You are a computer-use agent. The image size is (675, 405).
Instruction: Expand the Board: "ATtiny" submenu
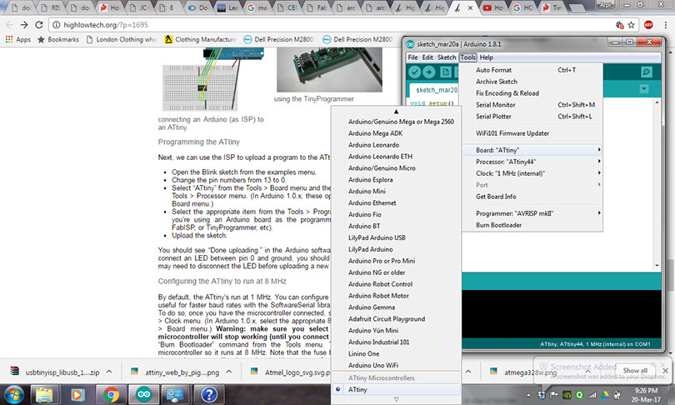532,150
